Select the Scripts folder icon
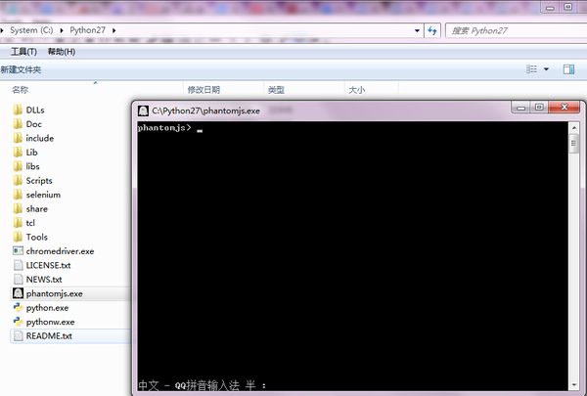 tap(18, 181)
